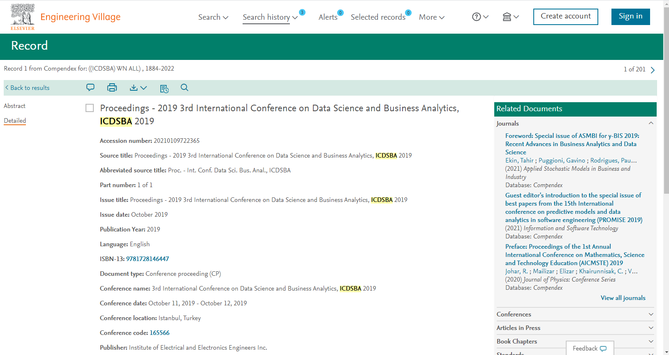Open the download options arrow

(144, 87)
